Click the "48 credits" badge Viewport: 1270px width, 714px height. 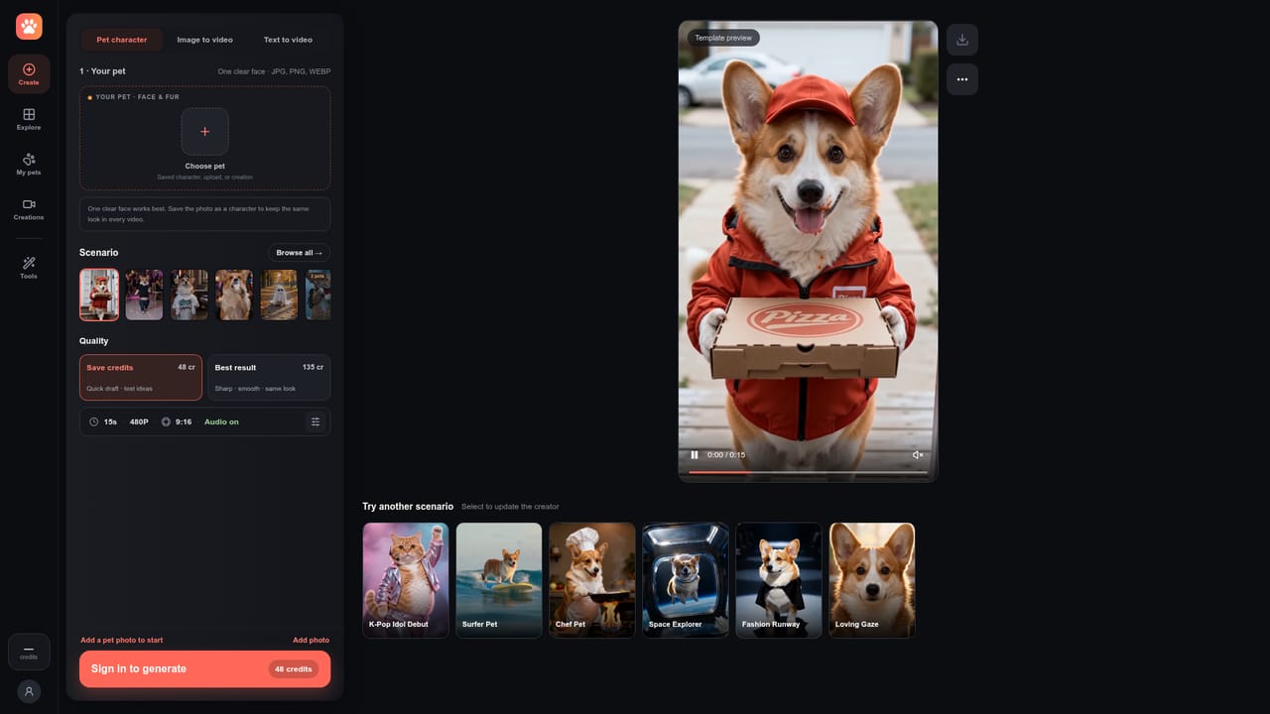294,669
